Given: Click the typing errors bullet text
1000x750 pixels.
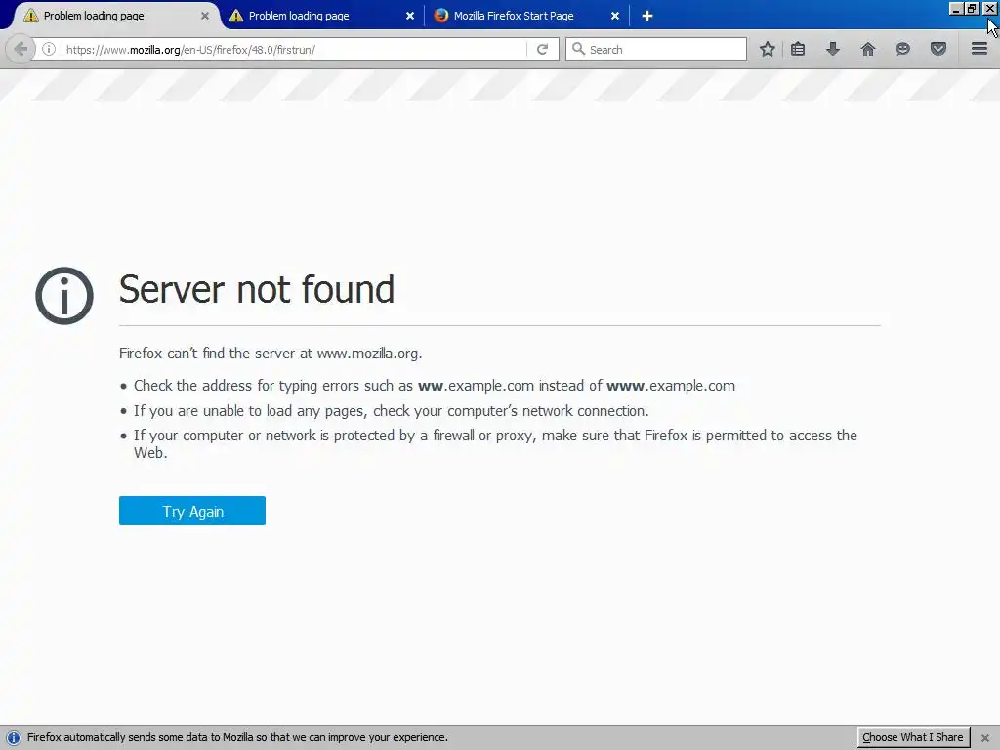Looking at the screenshot, I should click(435, 386).
